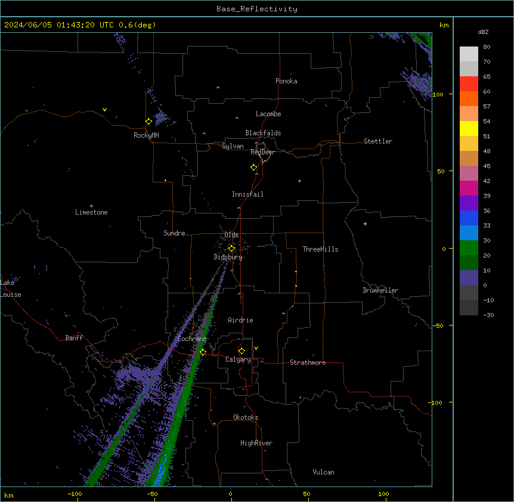Click the yellow V marker east of Calgary
This screenshot has height=502, width=514.
pos(256,348)
